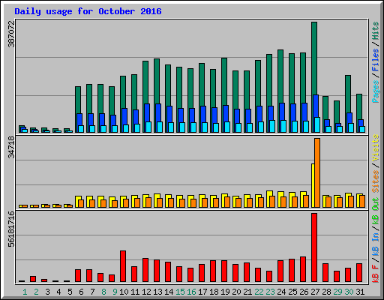Viewport: 384px width, 300px height.
Task: Click day 27 on the x-axis
Action: (x=315, y=292)
